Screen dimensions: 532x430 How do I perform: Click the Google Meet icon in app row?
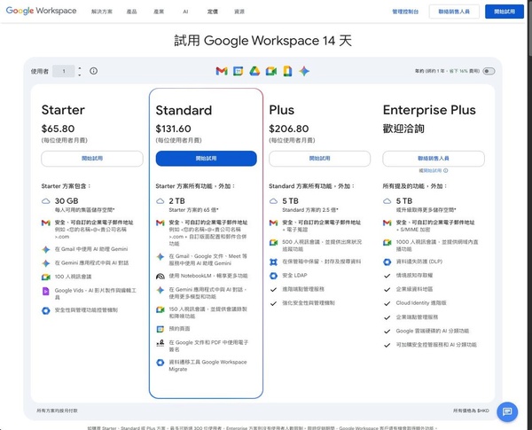tap(271, 71)
